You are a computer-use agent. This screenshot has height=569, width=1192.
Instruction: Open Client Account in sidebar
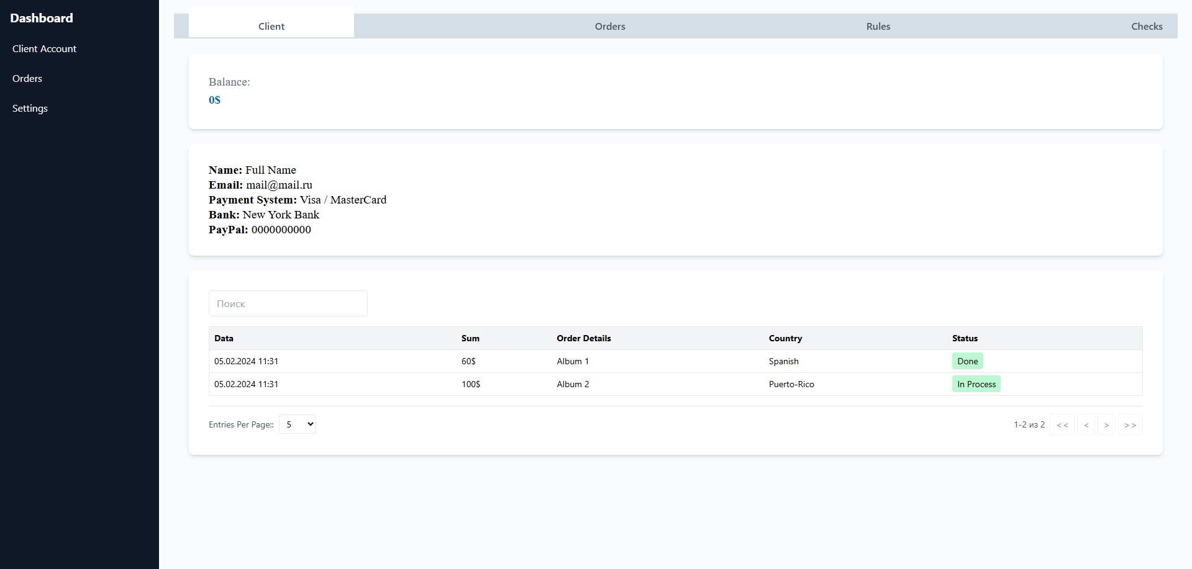[44, 48]
